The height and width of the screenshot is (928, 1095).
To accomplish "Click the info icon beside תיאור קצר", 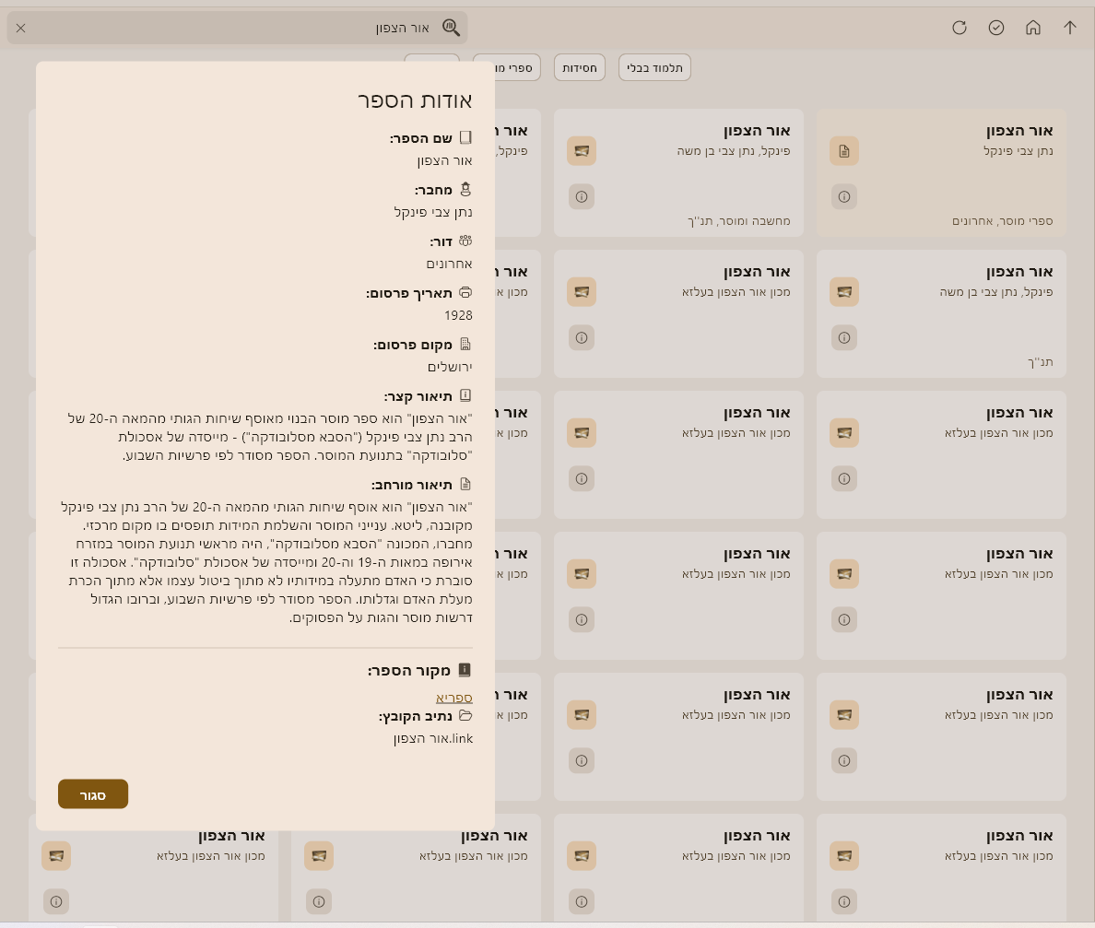I will pyautogui.click(x=465, y=396).
